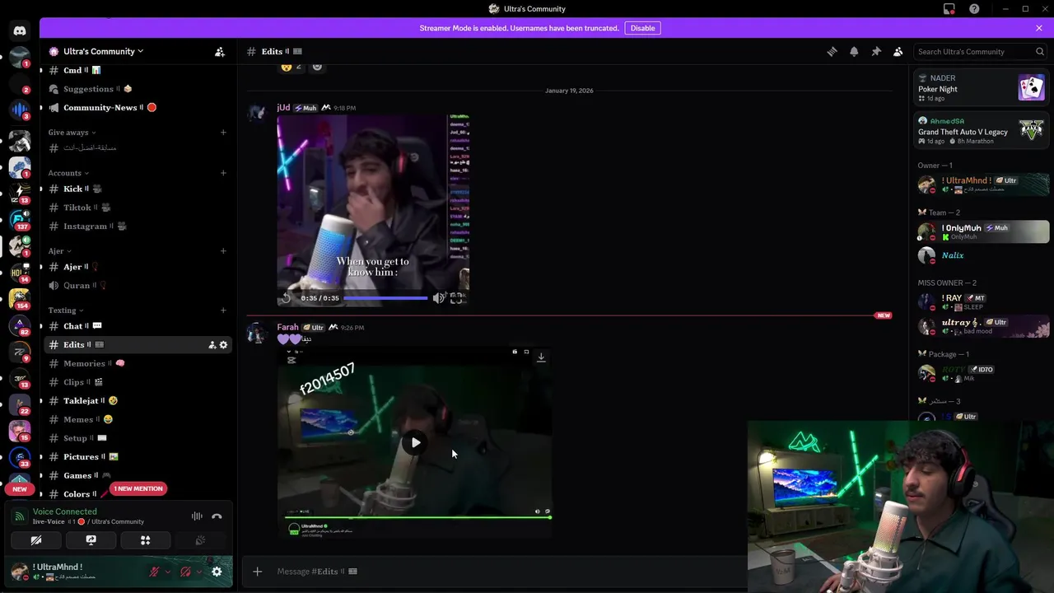The width and height of the screenshot is (1054, 593).
Task: Dismiss the Streamer Mode banner
Action: click(x=1039, y=28)
